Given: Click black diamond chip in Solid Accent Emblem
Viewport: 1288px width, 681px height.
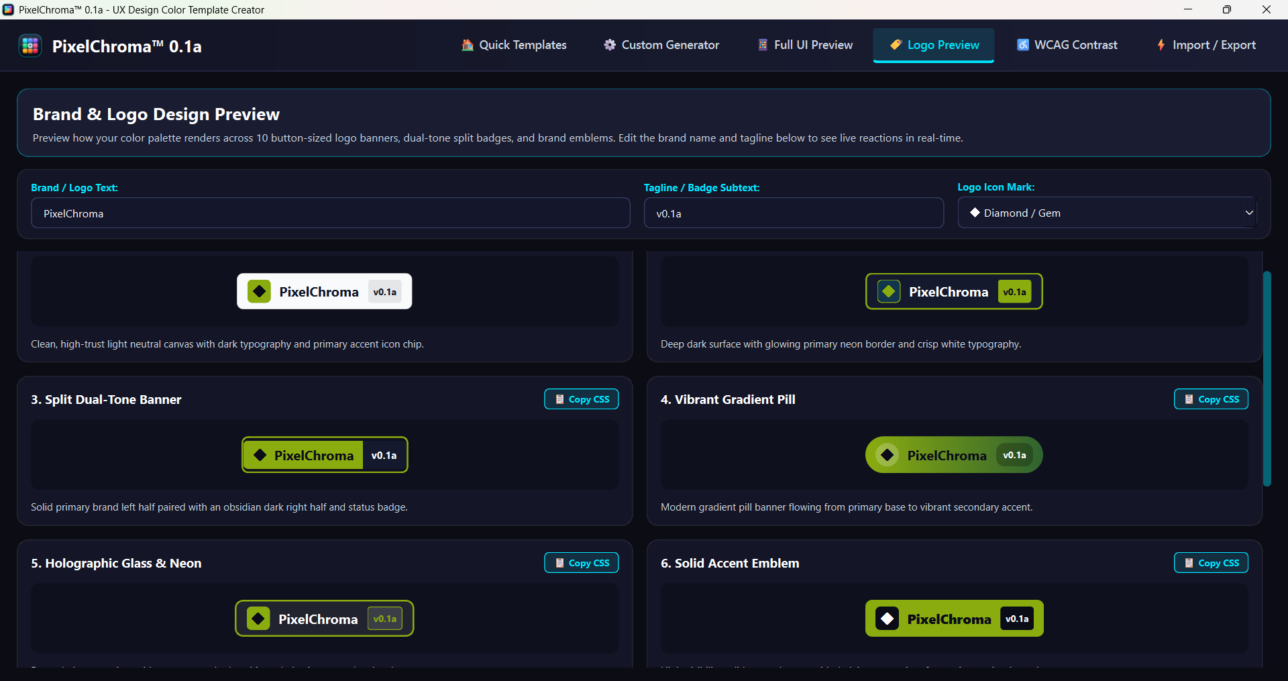Looking at the screenshot, I should coord(887,619).
